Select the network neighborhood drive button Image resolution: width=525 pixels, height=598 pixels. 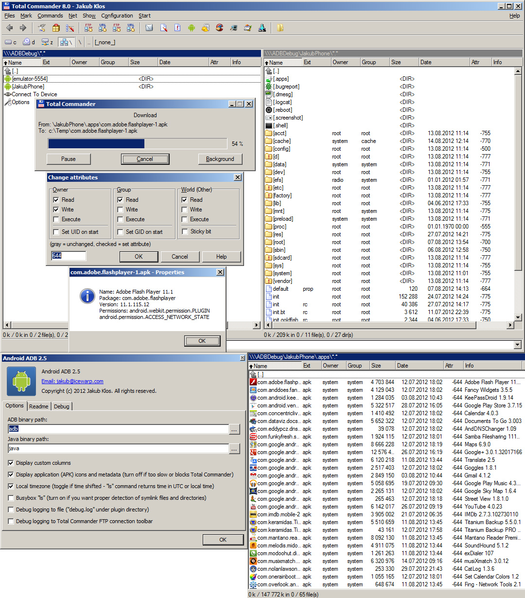point(66,42)
